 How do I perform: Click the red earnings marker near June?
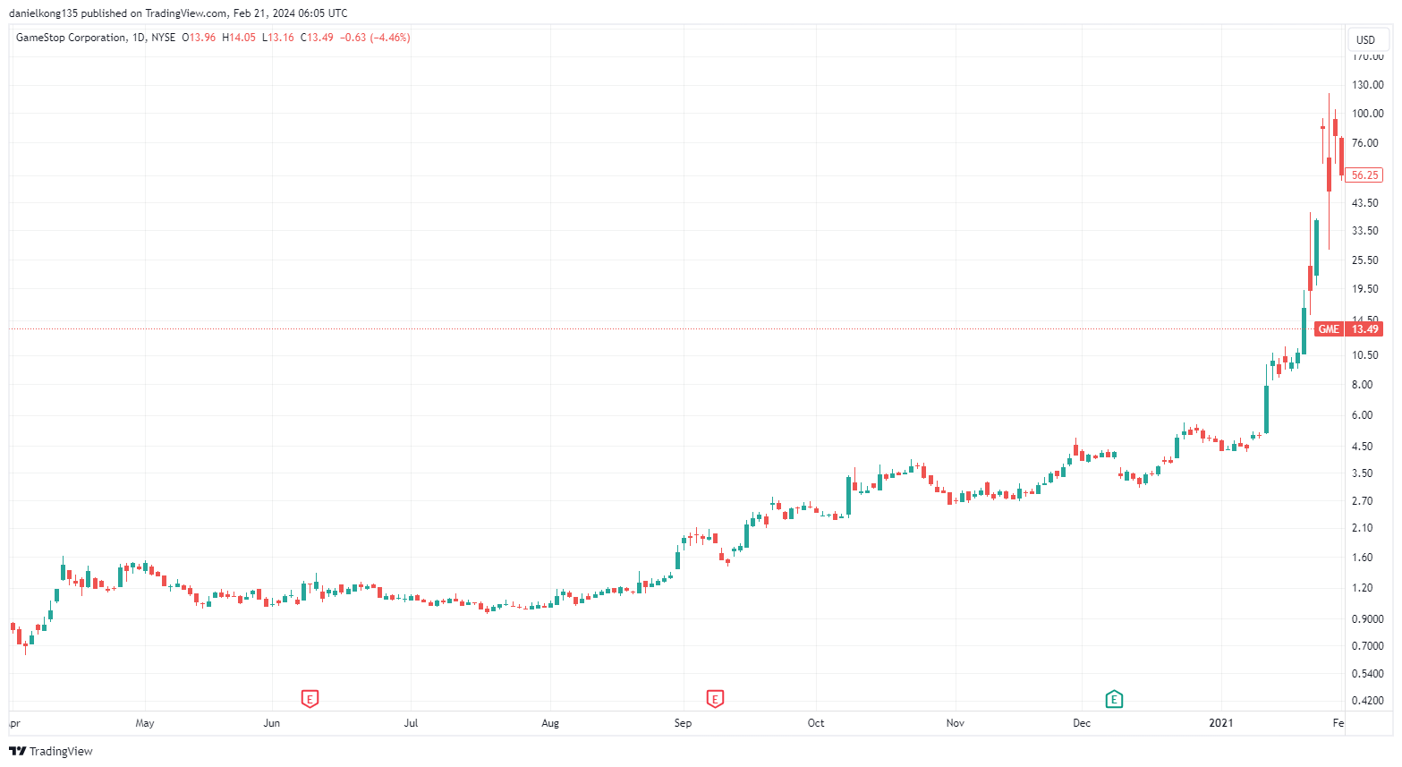point(310,699)
